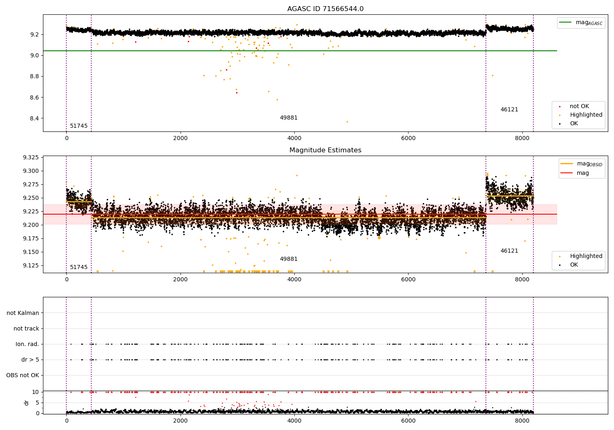Viewport: 614px width, 430px height.
Task: Click the '8.6' y-tick of the top plot
Action: pos(35,97)
